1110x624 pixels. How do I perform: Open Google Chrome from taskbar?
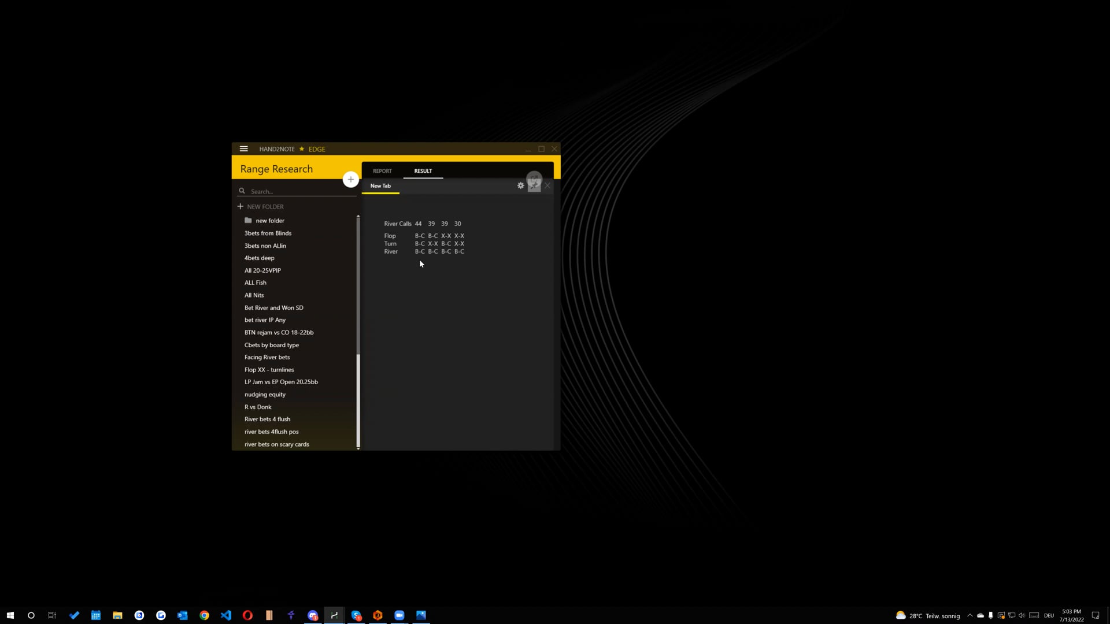204,615
